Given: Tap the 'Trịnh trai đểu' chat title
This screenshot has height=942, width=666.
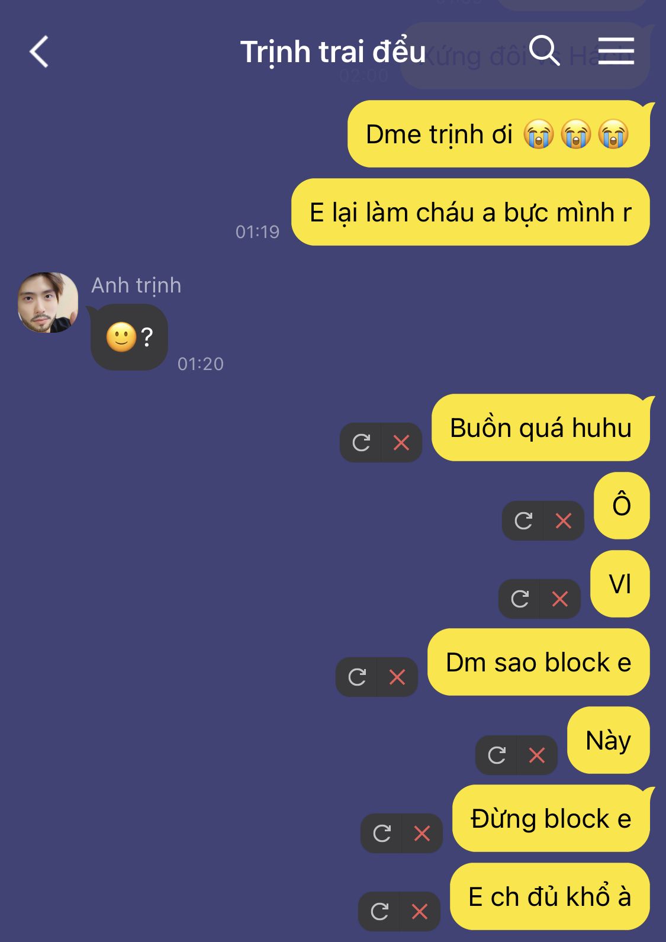Looking at the screenshot, I should coord(333,52).
